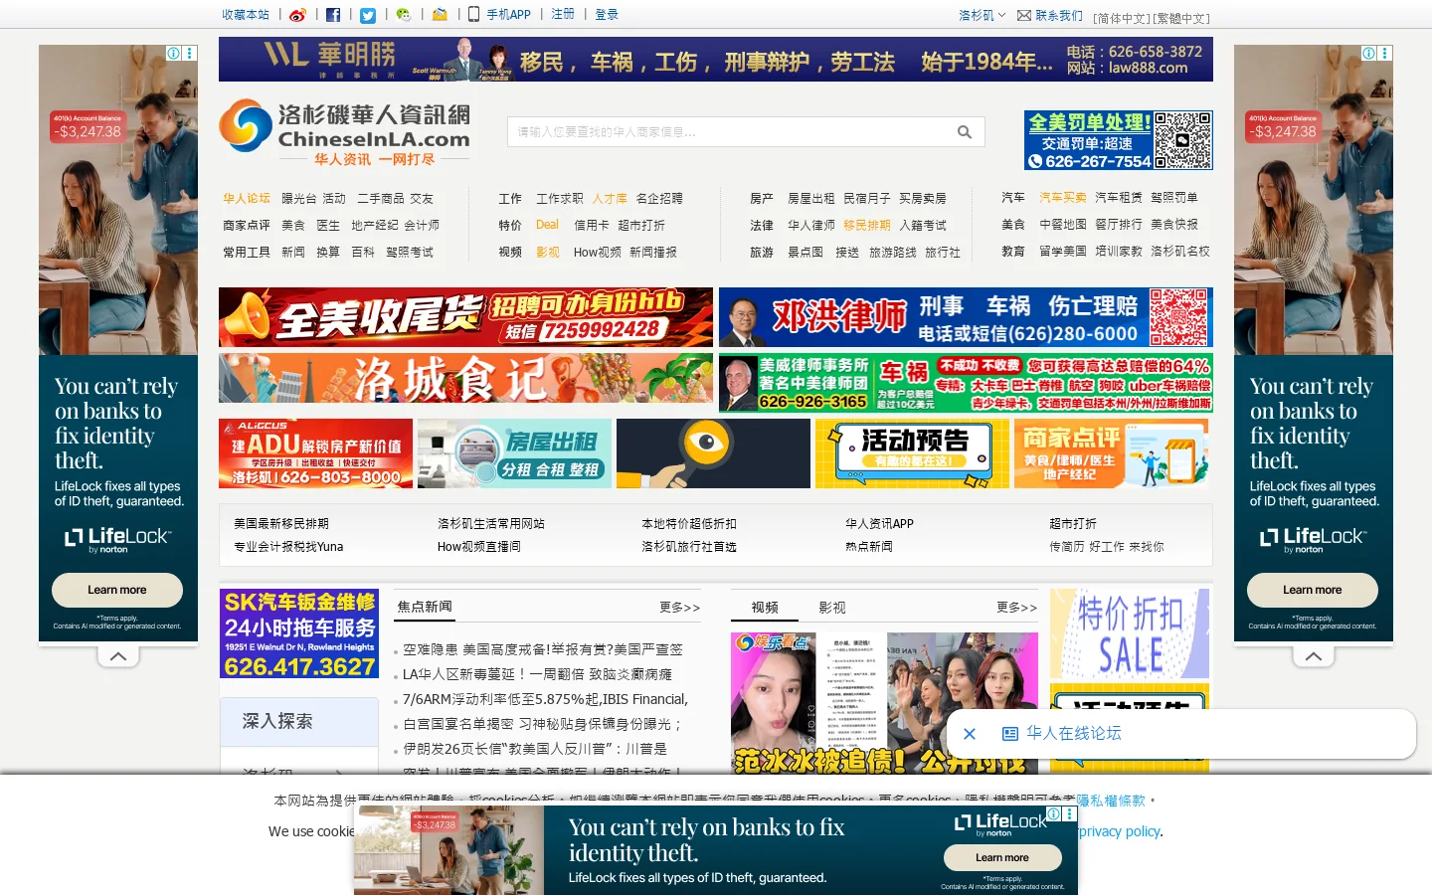The height and width of the screenshot is (895, 1432).
Task: Open the 手机APP phone link
Action: pyautogui.click(x=500, y=15)
